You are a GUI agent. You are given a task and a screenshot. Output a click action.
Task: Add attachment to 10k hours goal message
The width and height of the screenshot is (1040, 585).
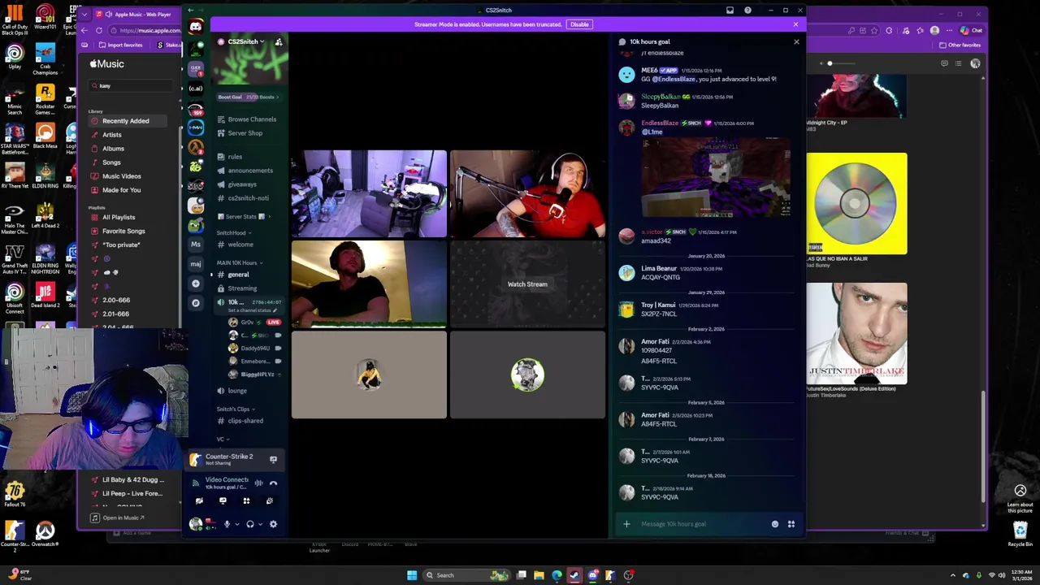(626, 524)
